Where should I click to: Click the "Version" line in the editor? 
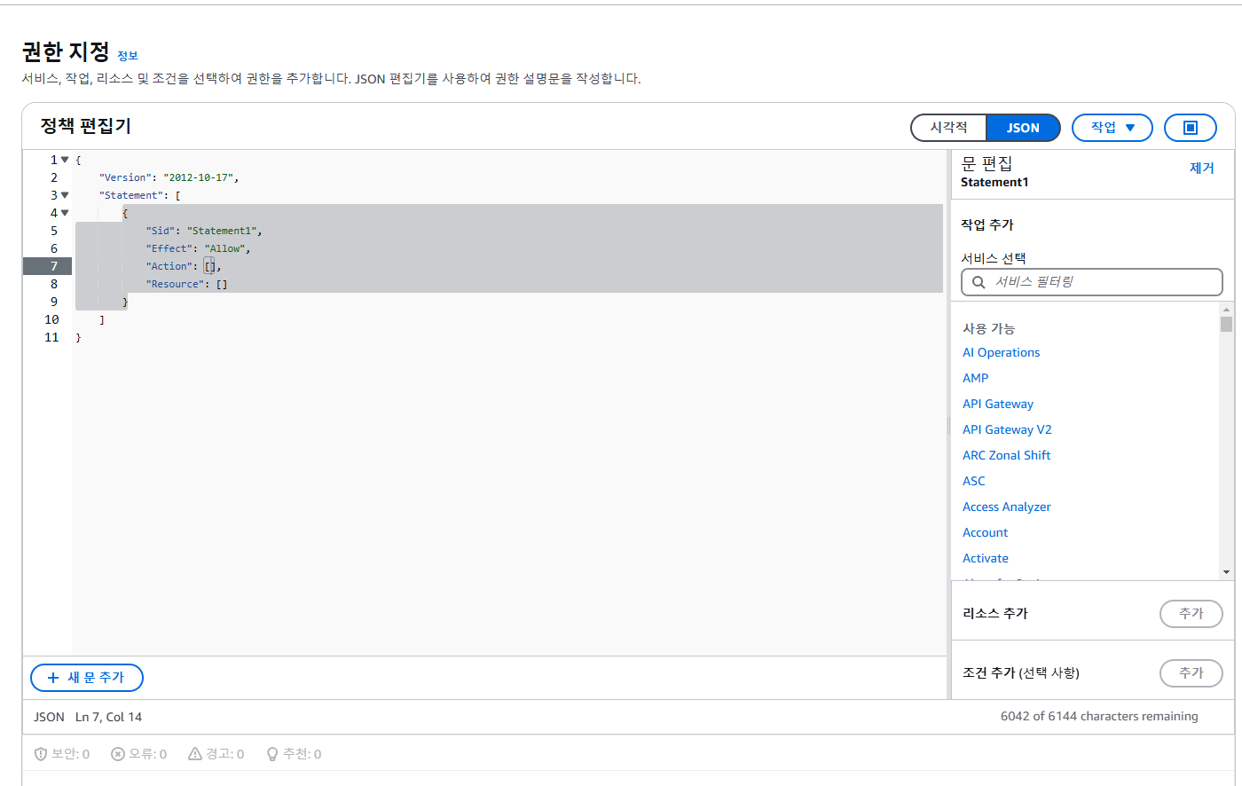point(169,177)
